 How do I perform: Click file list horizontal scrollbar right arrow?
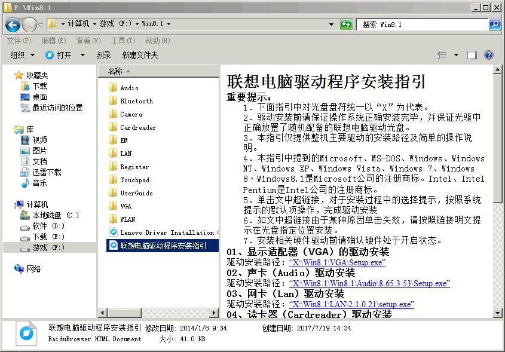pos(213,313)
